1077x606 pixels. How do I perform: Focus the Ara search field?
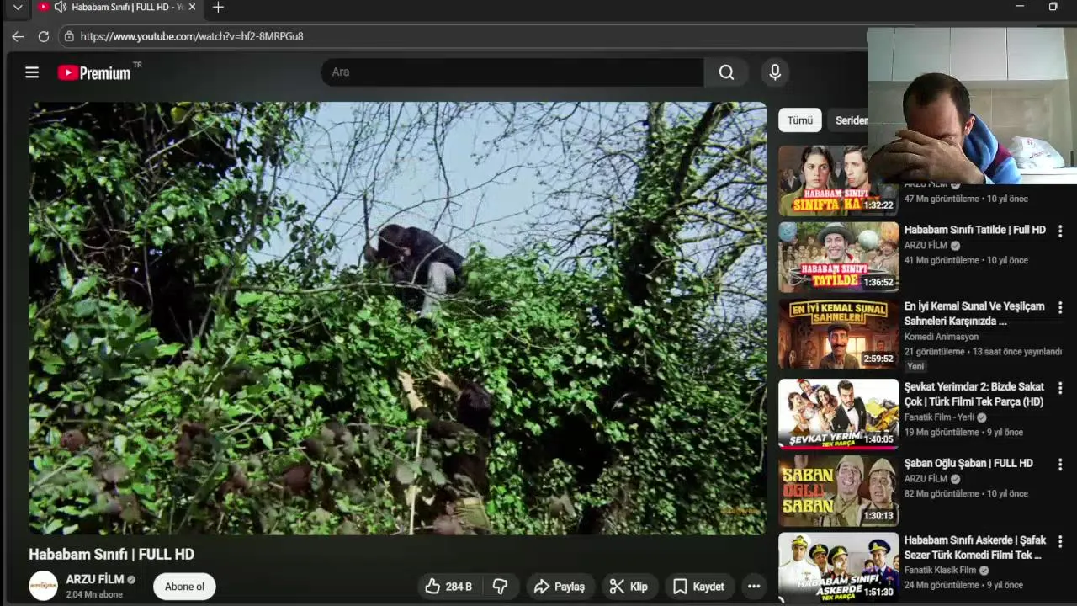[x=512, y=72]
